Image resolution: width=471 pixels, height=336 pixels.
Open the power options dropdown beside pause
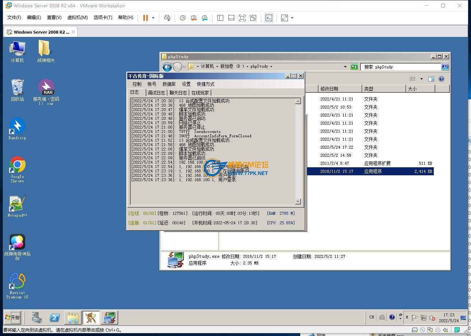[153, 18]
